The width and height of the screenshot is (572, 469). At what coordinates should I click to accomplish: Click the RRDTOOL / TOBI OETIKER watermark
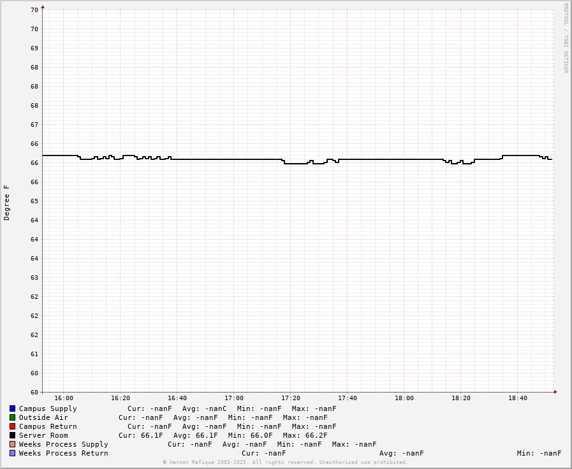(x=565, y=38)
